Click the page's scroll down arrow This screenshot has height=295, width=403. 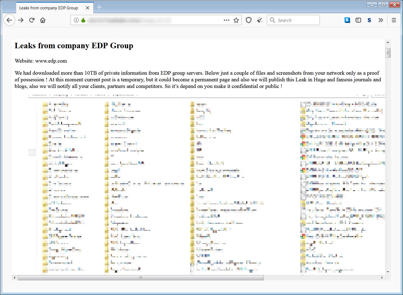[388, 272]
